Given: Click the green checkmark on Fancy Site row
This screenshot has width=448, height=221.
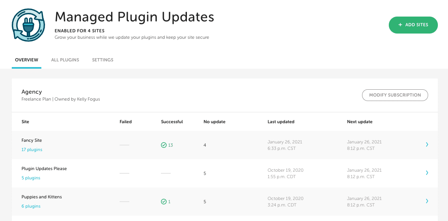Looking at the screenshot, I should (x=164, y=145).
